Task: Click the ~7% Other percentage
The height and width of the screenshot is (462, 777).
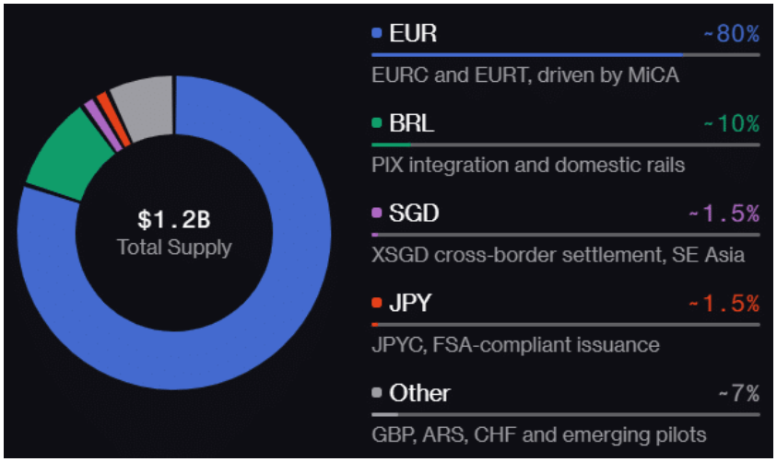Action: coord(738,393)
